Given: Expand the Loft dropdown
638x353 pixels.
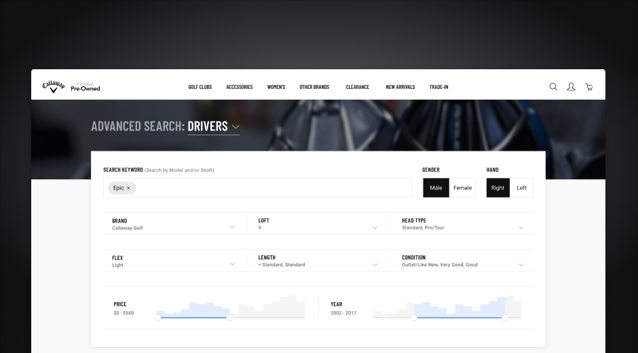Looking at the screenshot, I should point(375,227).
